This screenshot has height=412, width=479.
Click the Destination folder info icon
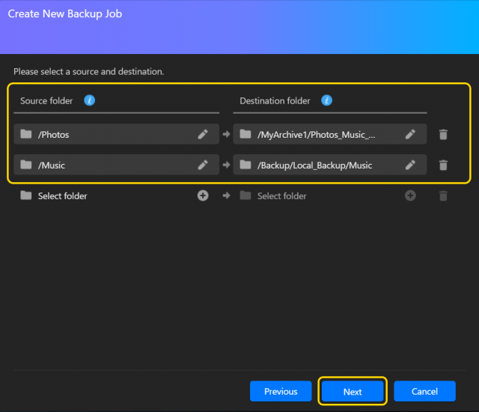point(326,100)
